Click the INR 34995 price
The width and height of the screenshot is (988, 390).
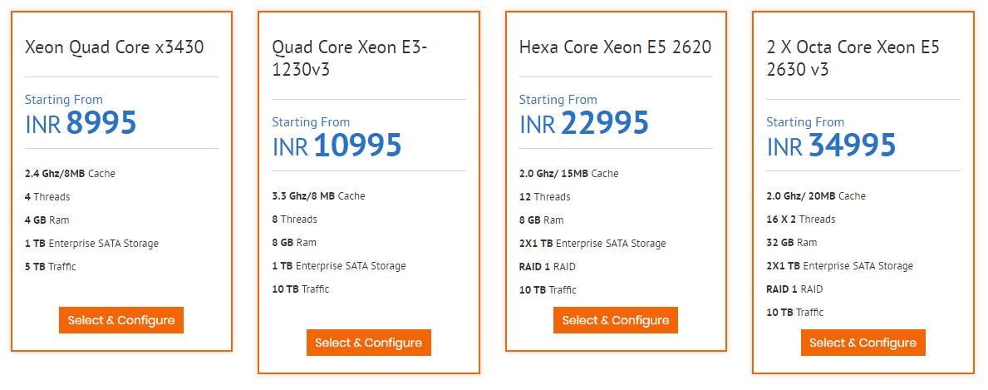point(831,146)
